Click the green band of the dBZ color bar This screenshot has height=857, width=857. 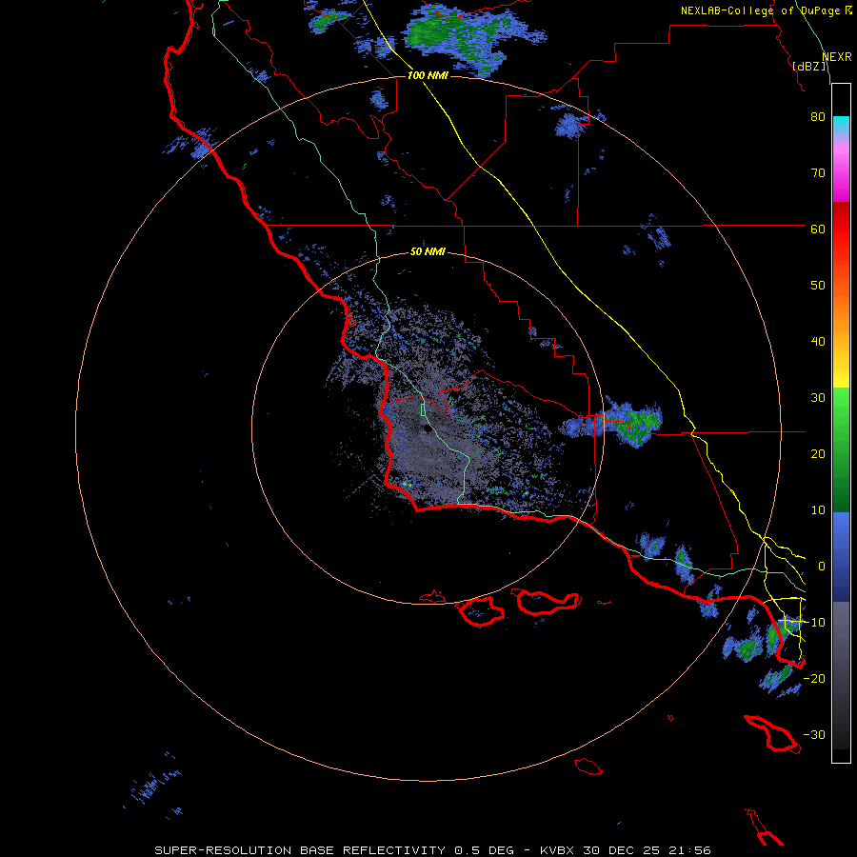[841, 449]
